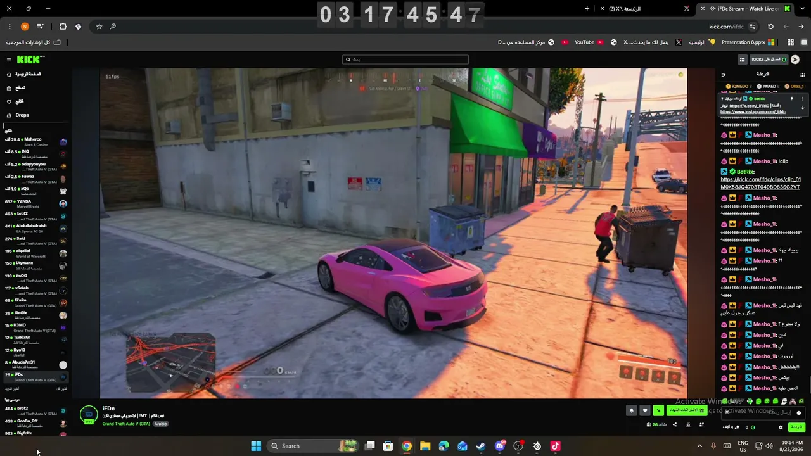Click the share icon under the stream
Image resolution: width=811 pixels, height=456 pixels.
pyautogui.click(x=674, y=425)
